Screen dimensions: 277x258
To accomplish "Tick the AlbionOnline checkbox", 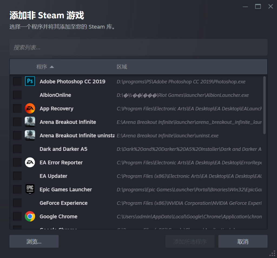I will (x=17, y=95).
